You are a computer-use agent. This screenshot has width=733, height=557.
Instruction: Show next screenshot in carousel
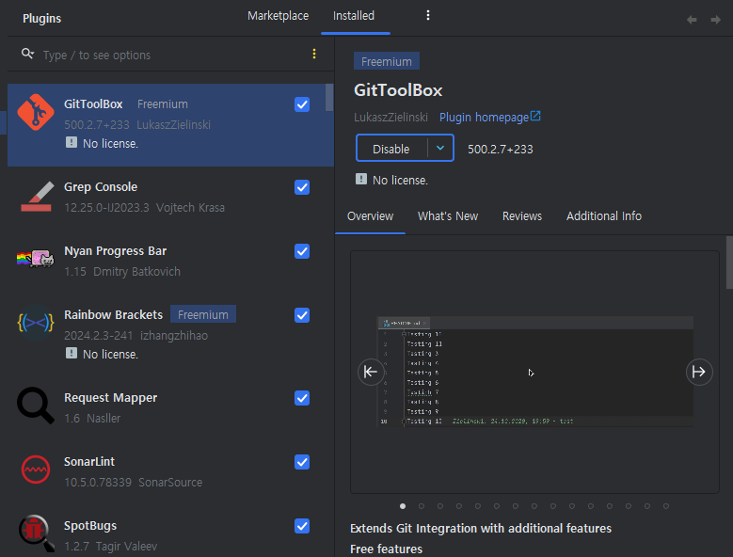tap(699, 372)
